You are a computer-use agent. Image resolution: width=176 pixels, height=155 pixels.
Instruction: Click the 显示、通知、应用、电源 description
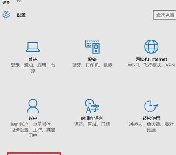(33, 68)
